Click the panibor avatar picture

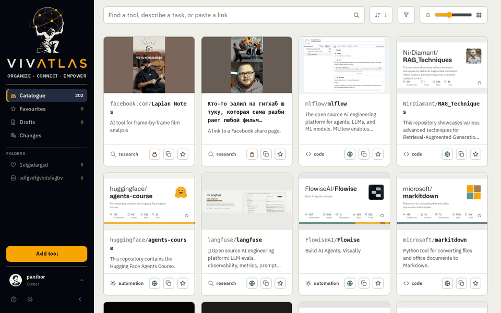16,280
